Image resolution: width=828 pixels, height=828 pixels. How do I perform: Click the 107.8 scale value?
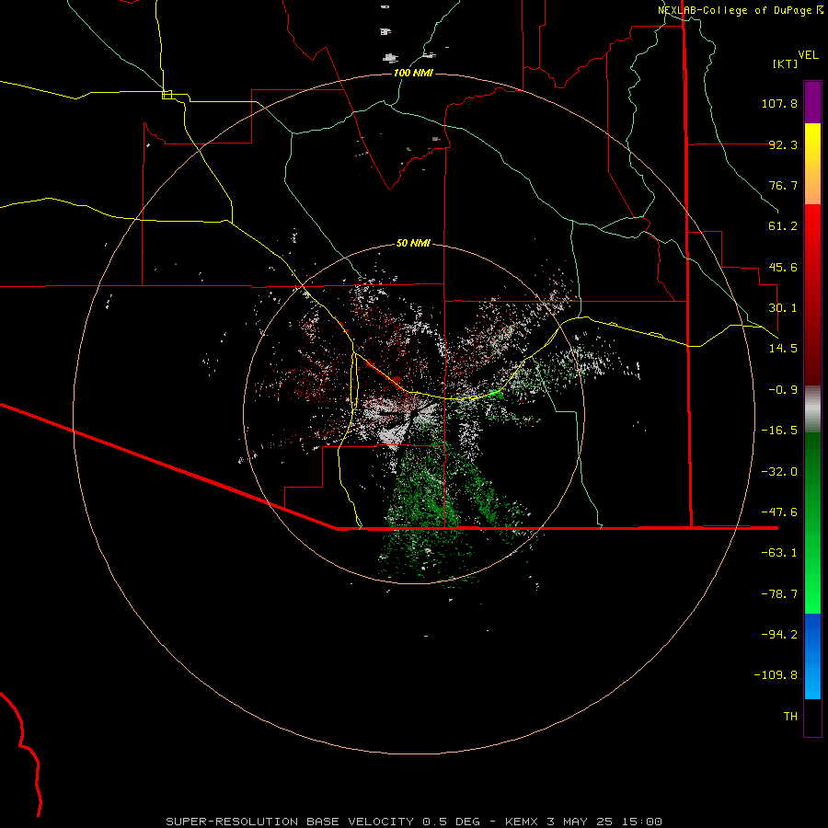click(779, 103)
